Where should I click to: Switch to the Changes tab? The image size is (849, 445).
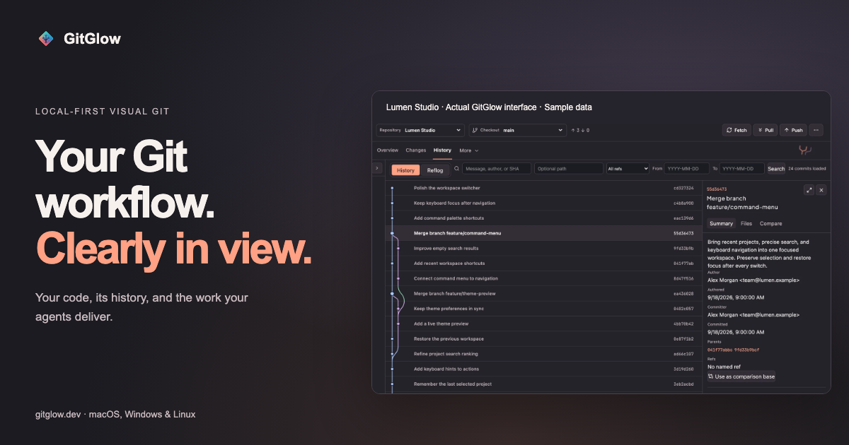(416, 150)
